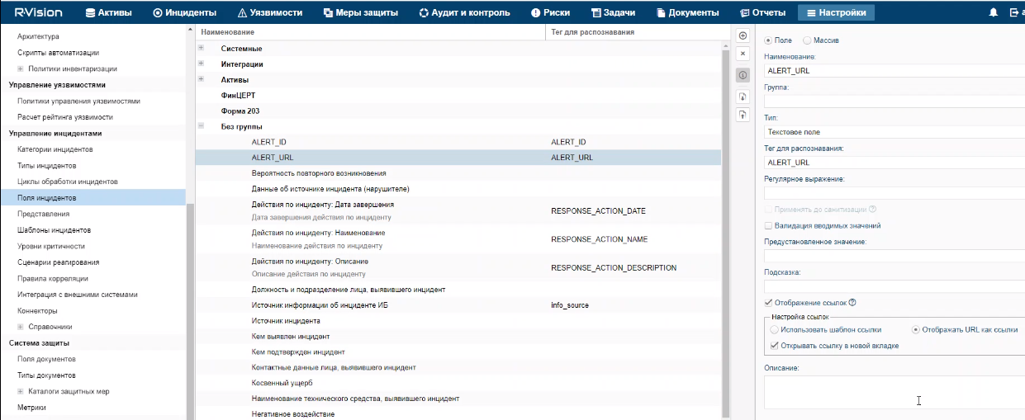Select the Массив radio button
The height and width of the screenshot is (420, 1025).
pos(807,40)
